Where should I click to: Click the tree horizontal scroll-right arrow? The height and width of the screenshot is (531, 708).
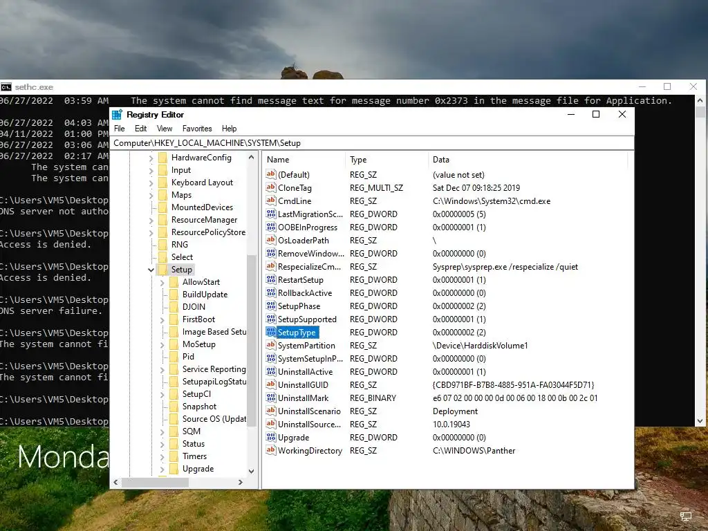click(x=240, y=482)
